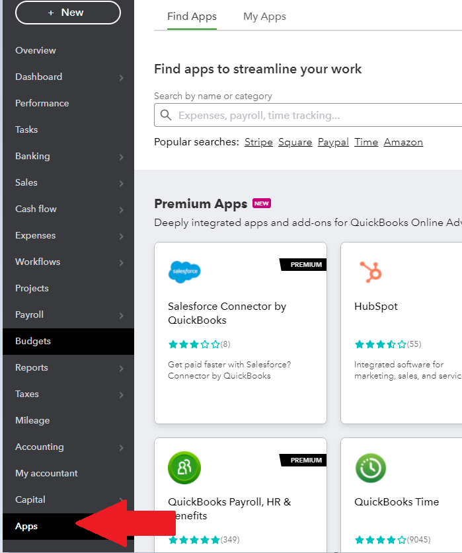Screen dimensions: 462x553
Task: Switch to the My Apps tab
Action: tap(264, 17)
